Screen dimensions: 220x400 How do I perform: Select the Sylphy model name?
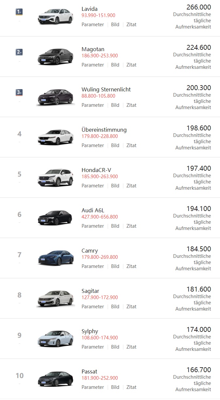click(91, 331)
